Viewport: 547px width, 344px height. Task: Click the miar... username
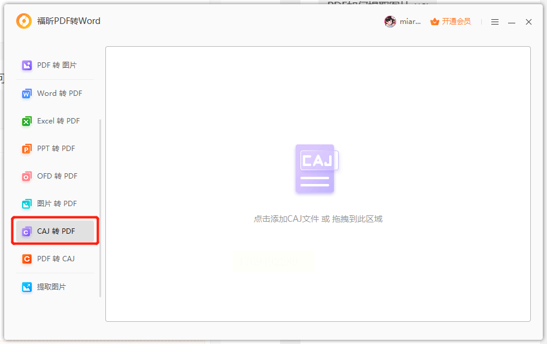point(411,22)
